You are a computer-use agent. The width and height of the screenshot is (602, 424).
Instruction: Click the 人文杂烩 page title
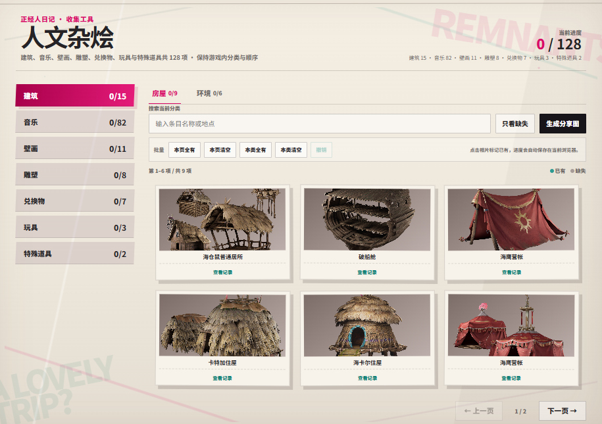(68, 38)
